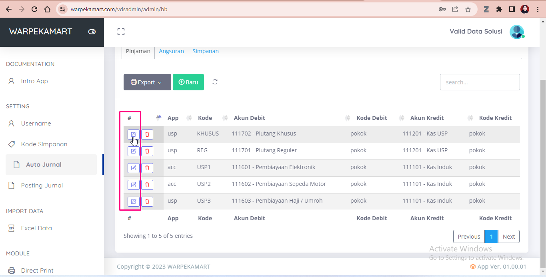Image resolution: width=546 pixels, height=277 pixels.
Task: Open browser extensions puzzle icon
Action: [499, 9]
